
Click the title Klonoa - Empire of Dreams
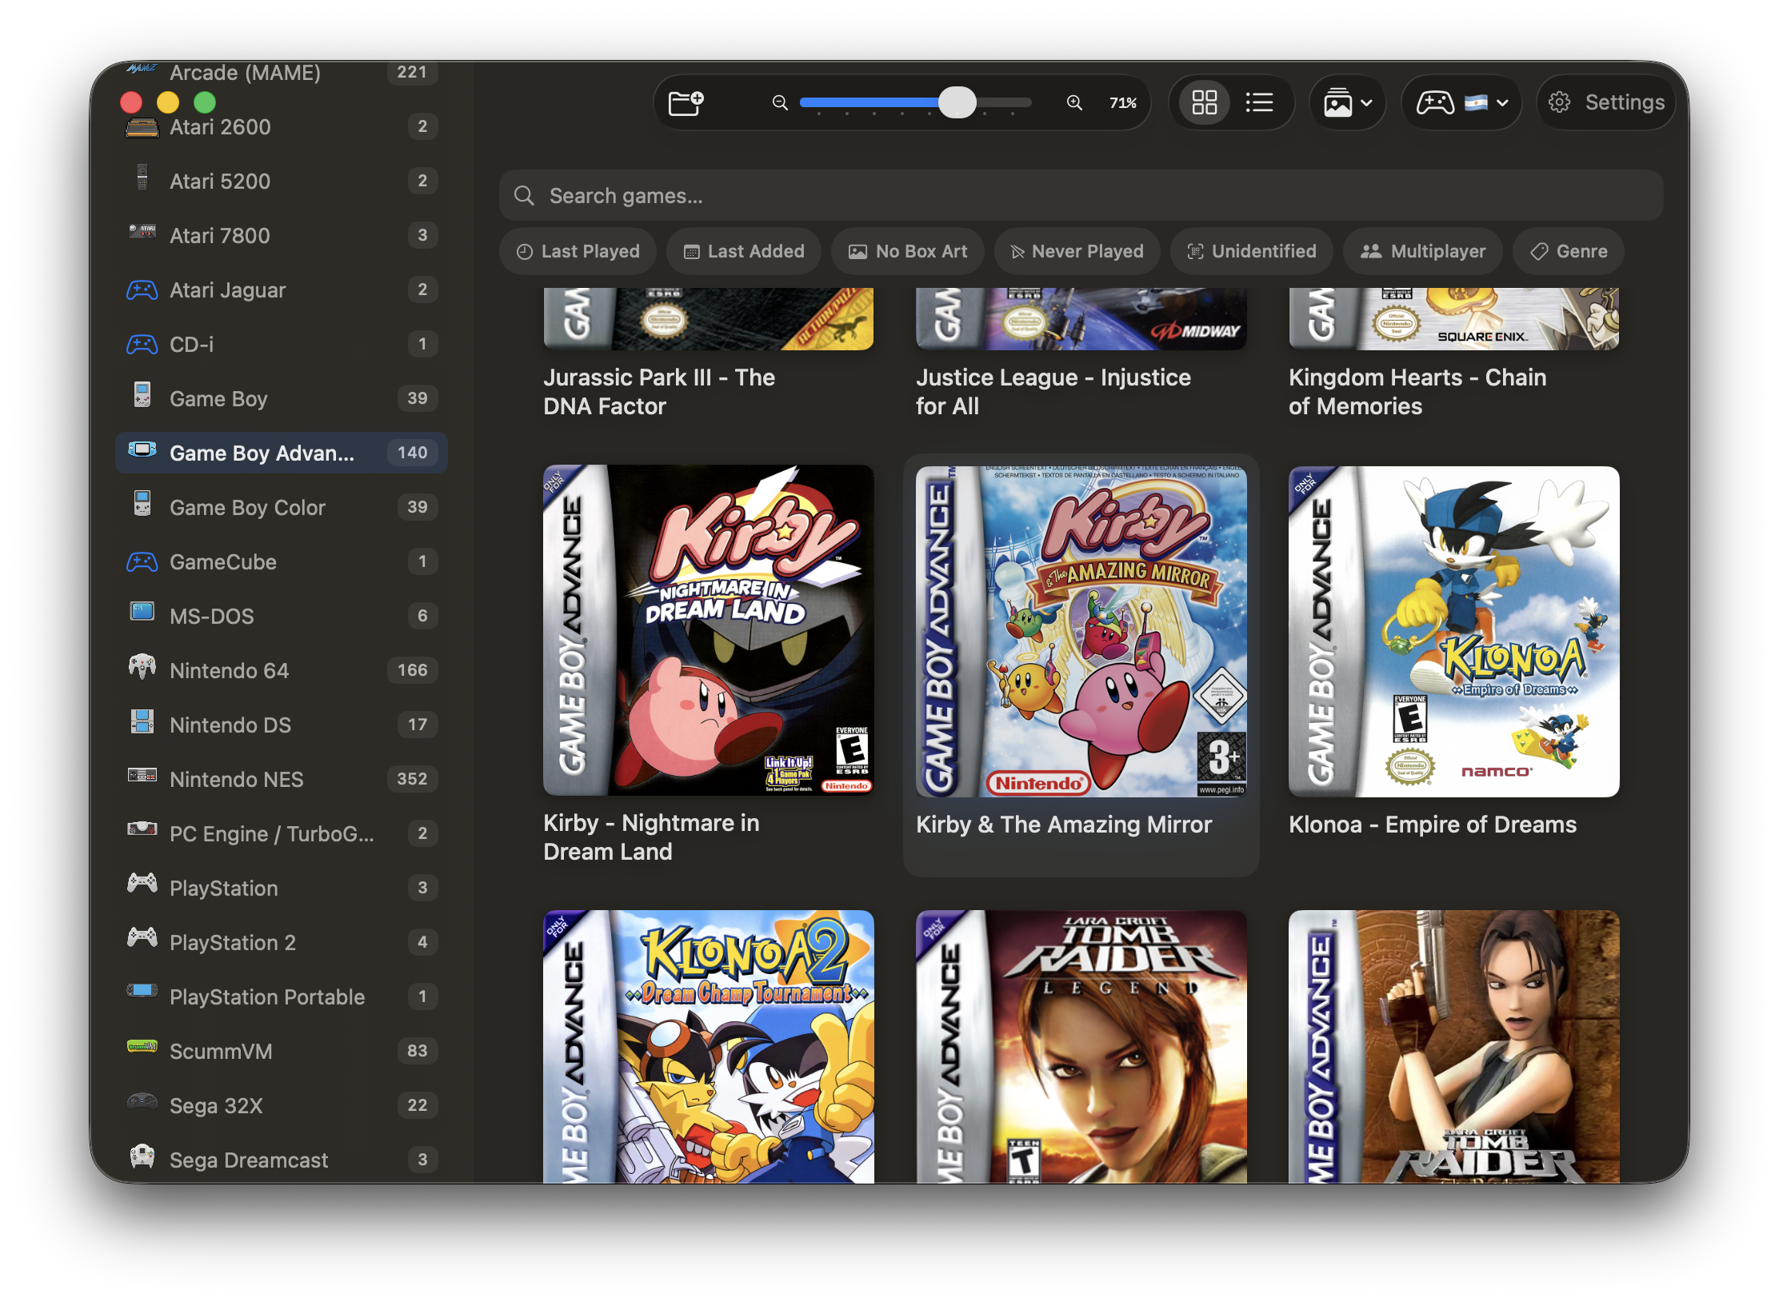[1433, 825]
